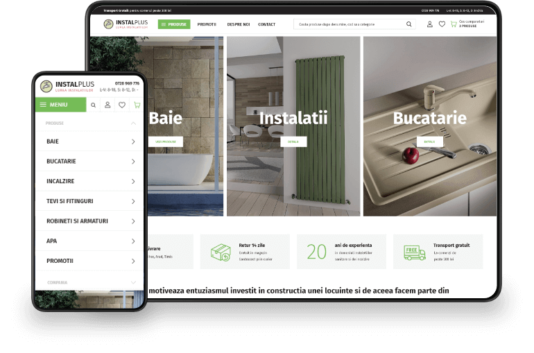Open the DESPRE NOI navigation link
The width and height of the screenshot is (534, 353).
(239, 24)
